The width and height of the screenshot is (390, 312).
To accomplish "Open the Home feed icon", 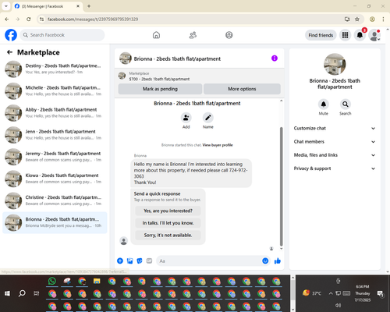I will point(156,35).
